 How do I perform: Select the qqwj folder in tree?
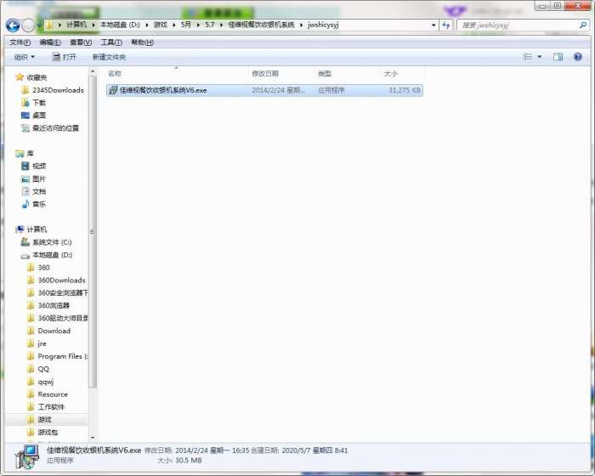point(46,382)
